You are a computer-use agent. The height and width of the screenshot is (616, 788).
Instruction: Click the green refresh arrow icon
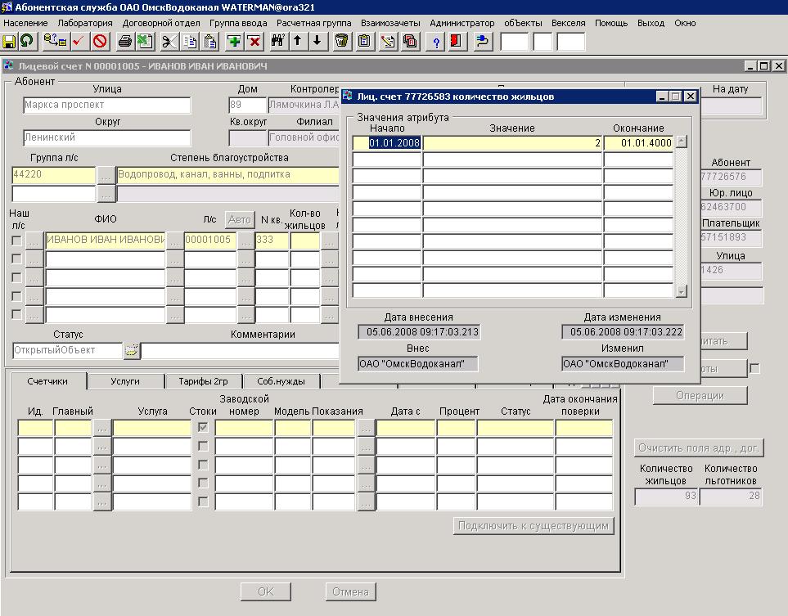[x=25, y=40]
